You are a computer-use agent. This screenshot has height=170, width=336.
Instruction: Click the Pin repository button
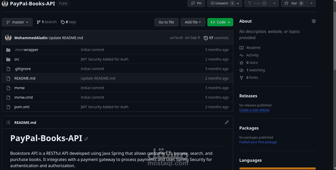click(x=196, y=3)
